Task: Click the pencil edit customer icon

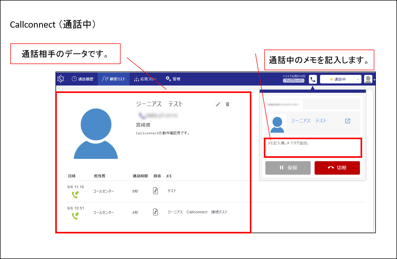Action: pos(218,104)
